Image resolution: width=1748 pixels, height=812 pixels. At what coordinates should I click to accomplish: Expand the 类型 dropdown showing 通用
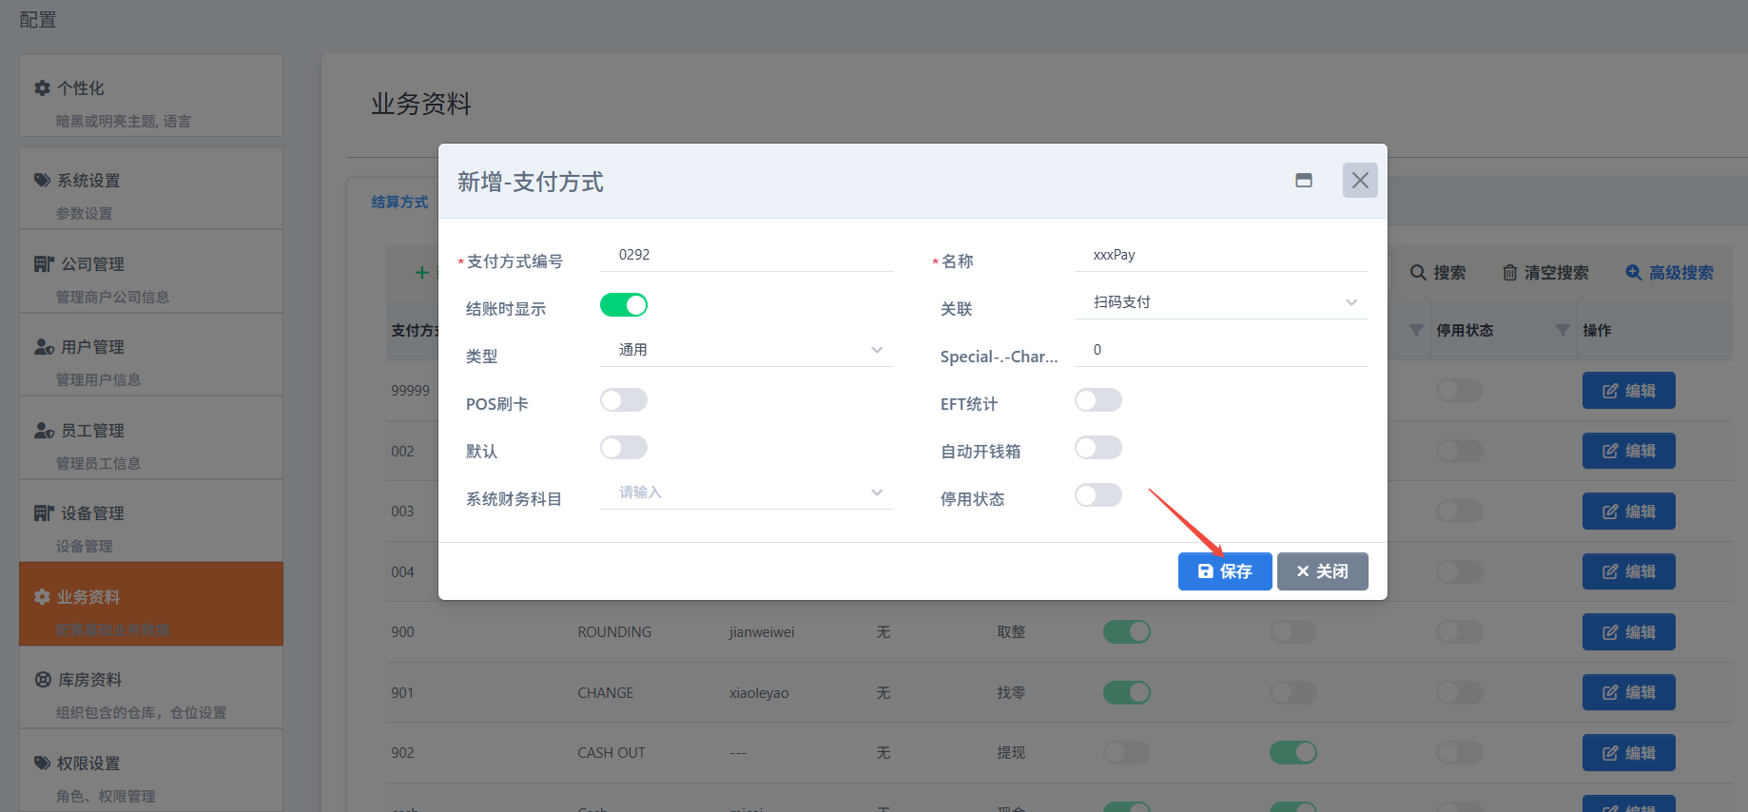pos(747,350)
